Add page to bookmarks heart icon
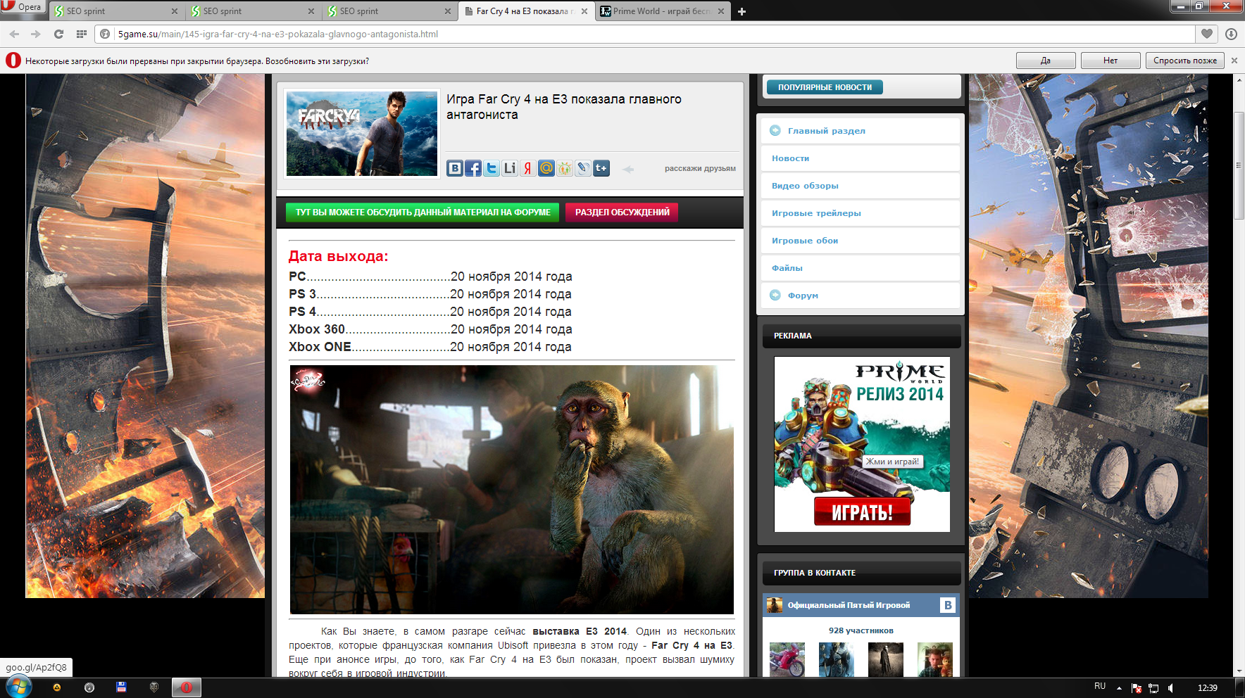Viewport: 1245px width, 698px height. click(x=1207, y=34)
